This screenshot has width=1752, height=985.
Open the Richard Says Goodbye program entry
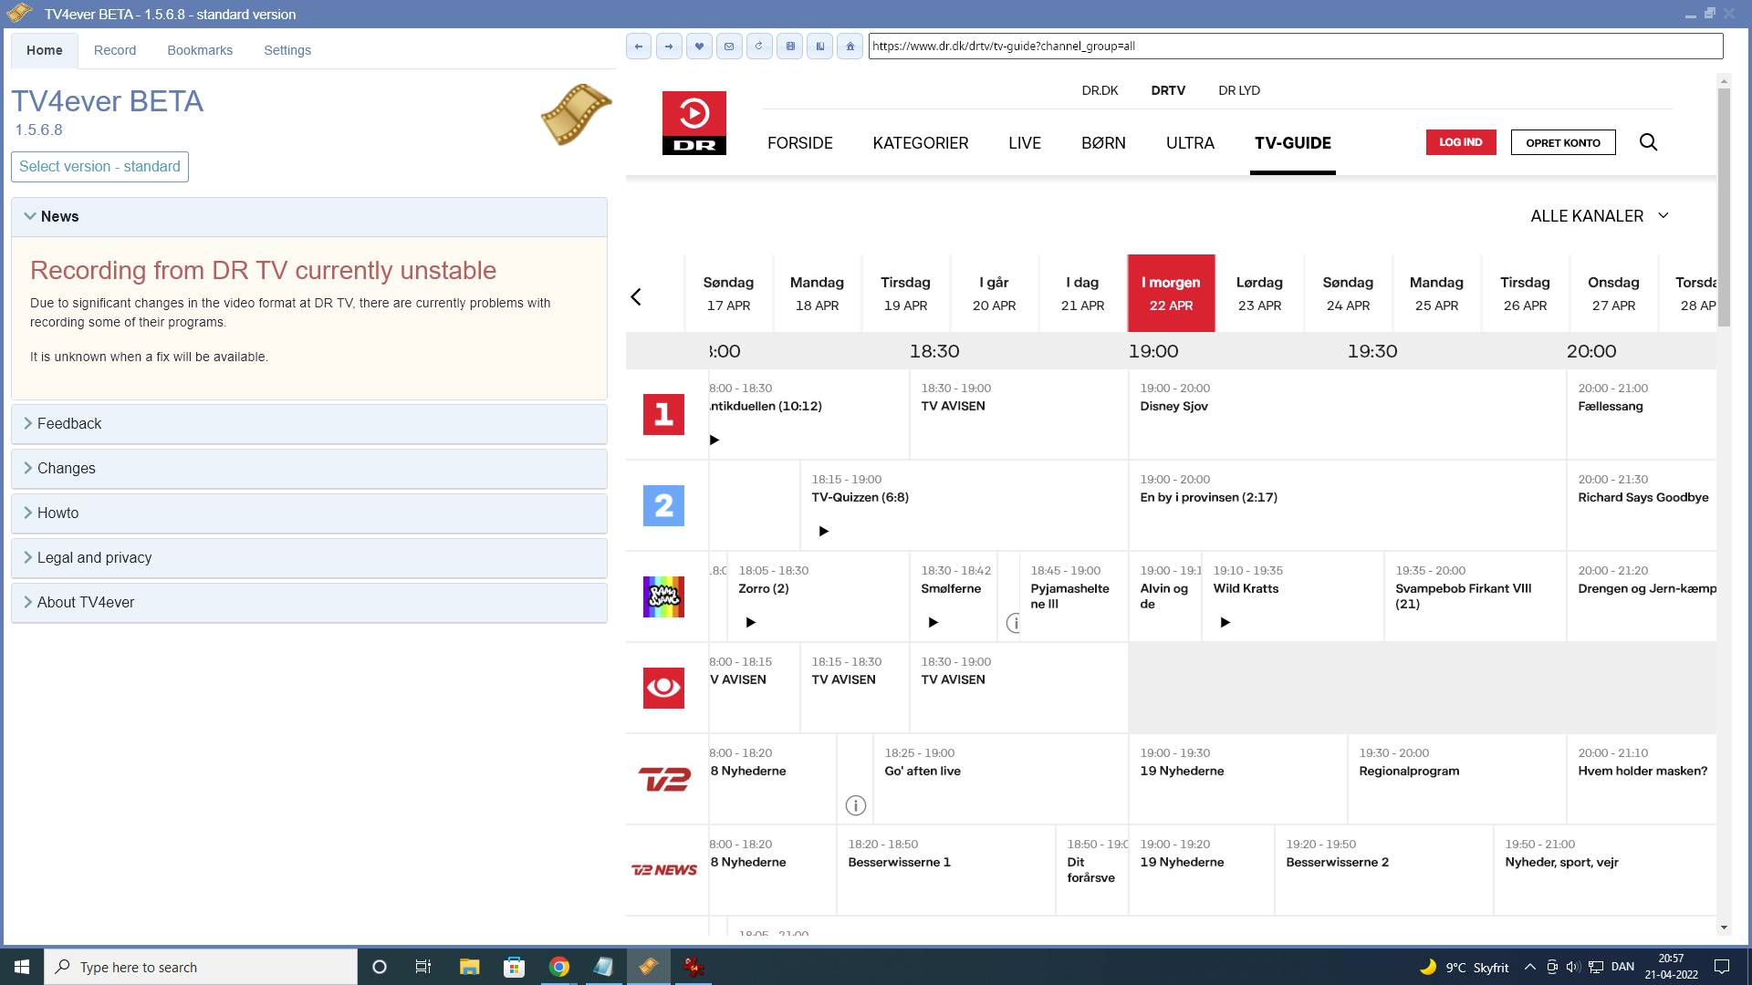pyautogui.click(x=1642, y=505)
